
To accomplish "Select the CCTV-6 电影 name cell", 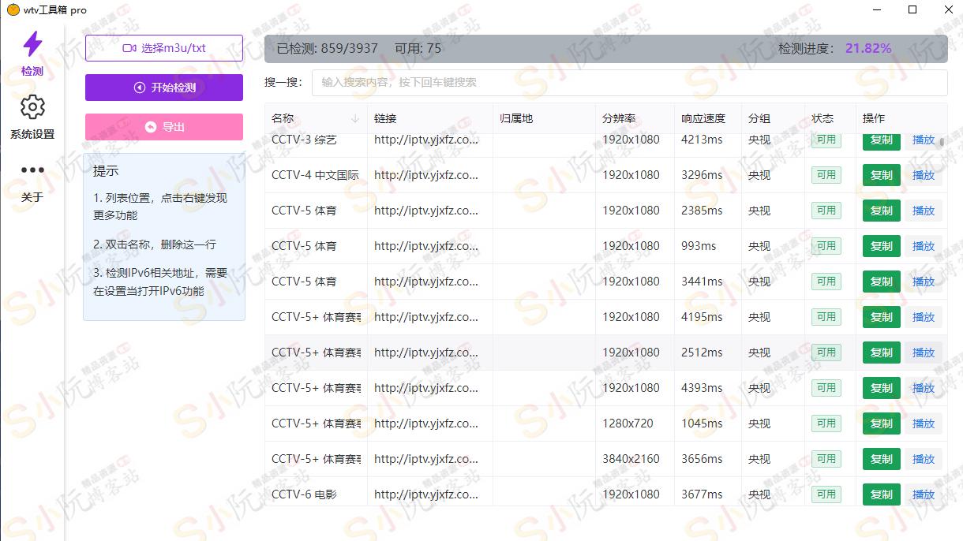I will pos(316,494).
